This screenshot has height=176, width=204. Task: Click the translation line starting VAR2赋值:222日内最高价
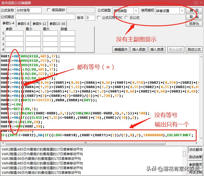tap(42, 154)
